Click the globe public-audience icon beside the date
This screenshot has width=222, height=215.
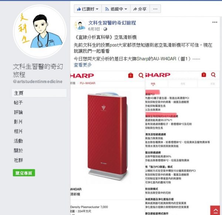105,29
